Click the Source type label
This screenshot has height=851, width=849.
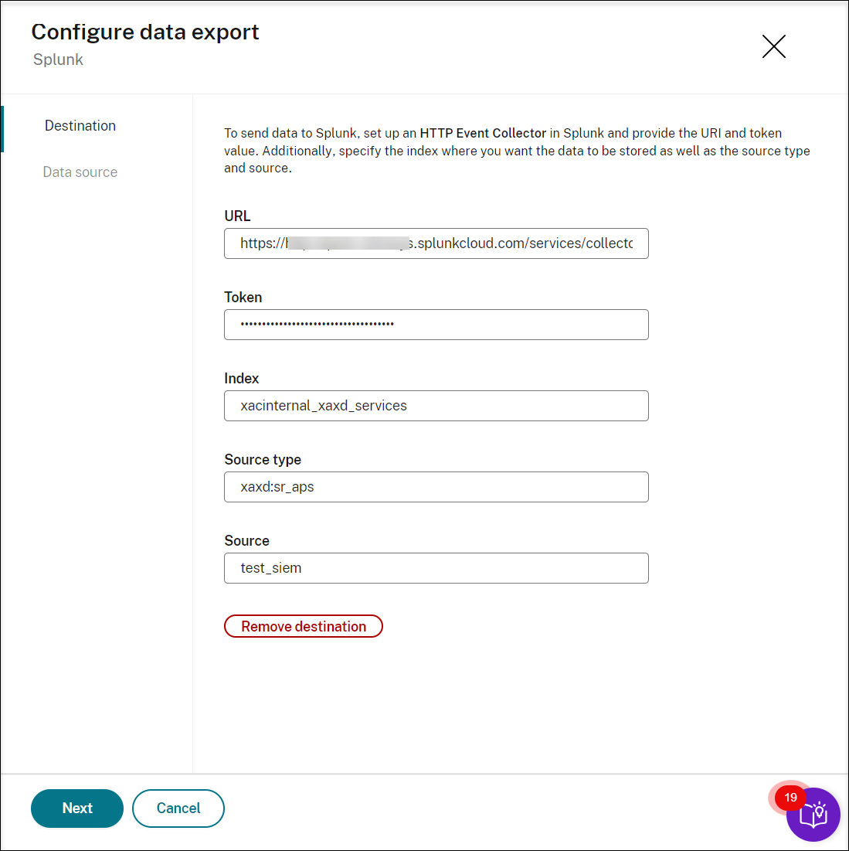tap(263, 460)
